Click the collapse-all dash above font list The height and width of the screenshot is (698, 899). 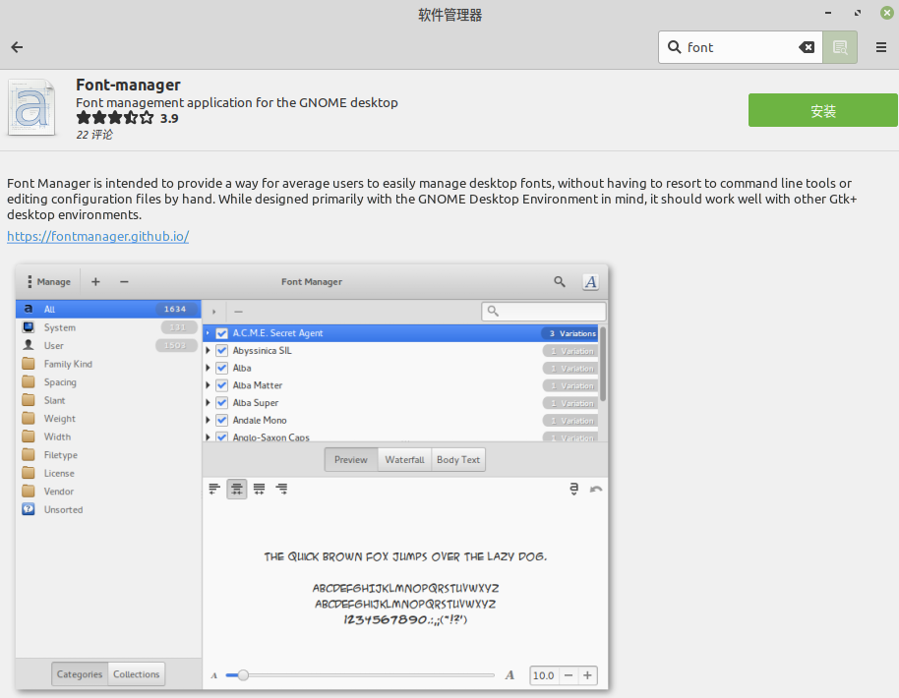238,312
